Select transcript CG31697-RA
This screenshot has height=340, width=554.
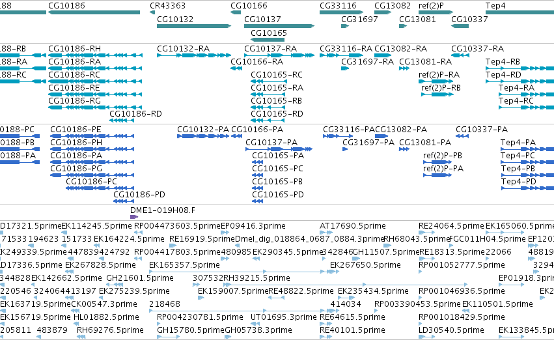point(368,62)
